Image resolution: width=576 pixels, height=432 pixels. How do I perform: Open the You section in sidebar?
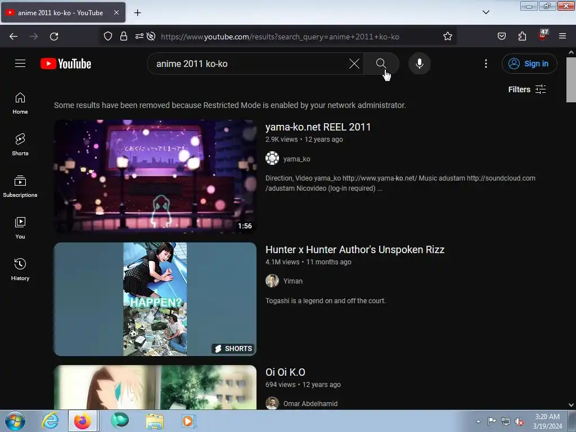click(x=20, y=228)
